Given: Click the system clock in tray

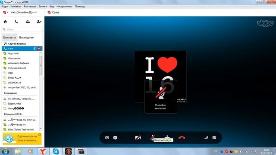Looking at the screenshot, I should (267, 152).
